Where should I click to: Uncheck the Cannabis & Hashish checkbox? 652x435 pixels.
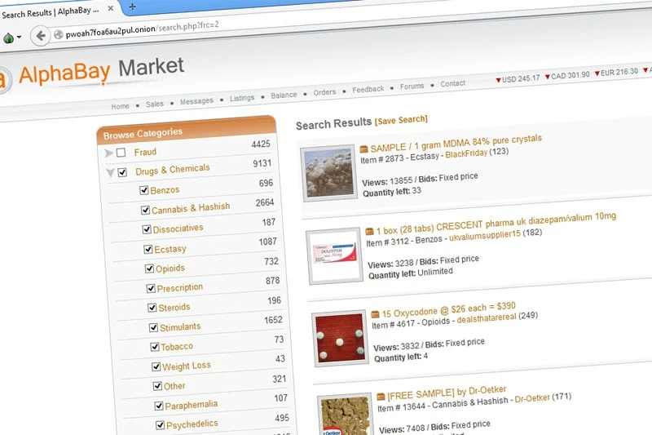pyautogui.click(x=145, y=210)
